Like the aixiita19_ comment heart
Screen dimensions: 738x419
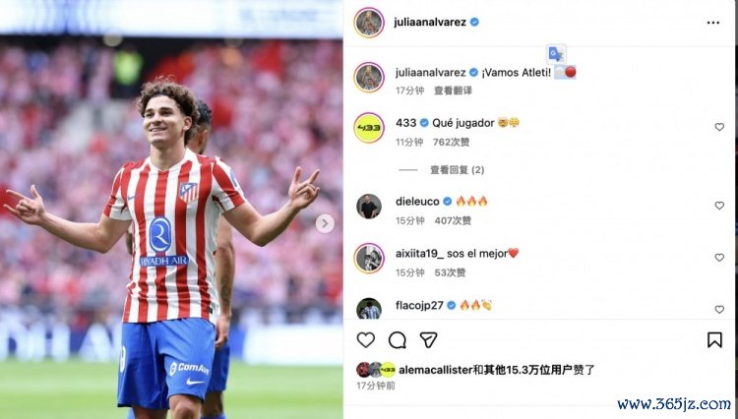tap(719, 258)
